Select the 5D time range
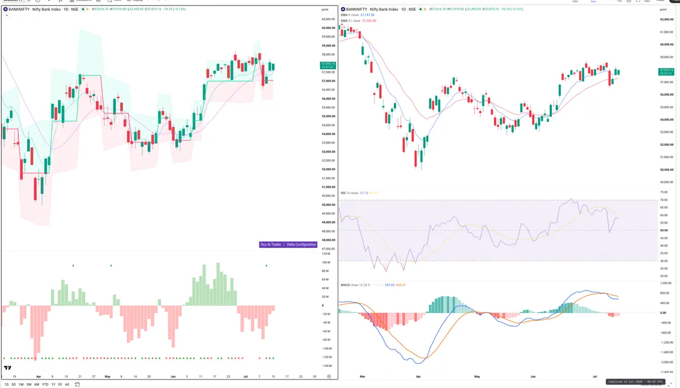The width and height of the screenshot is (680, 388). [x=14, y=384]
